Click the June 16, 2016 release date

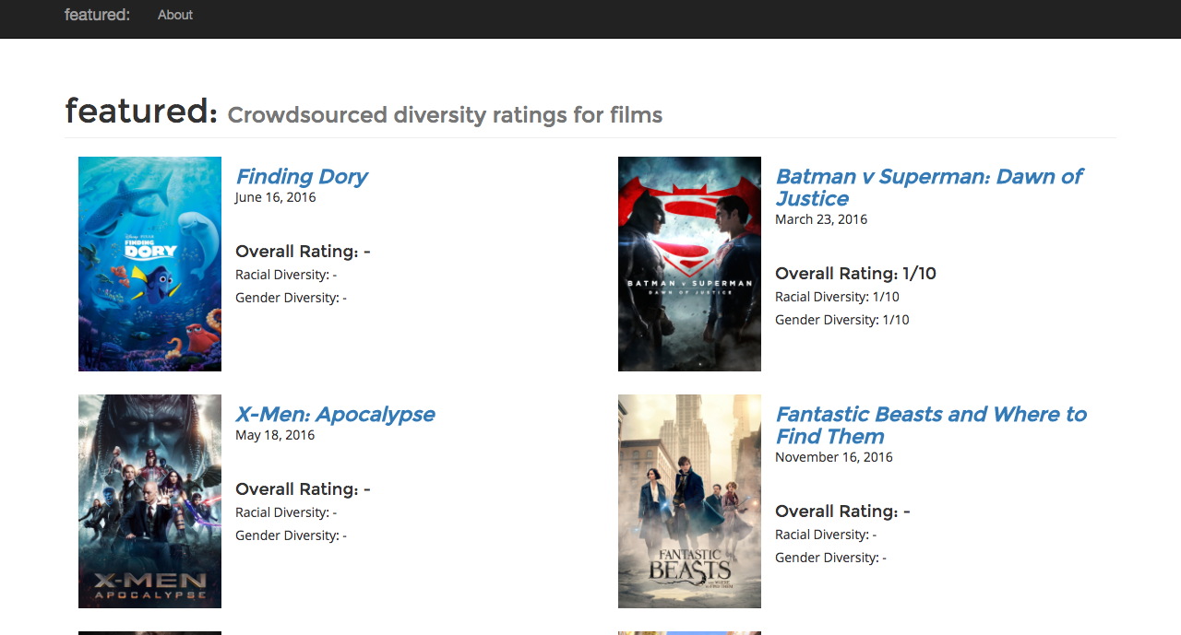(x=276, y=197)
